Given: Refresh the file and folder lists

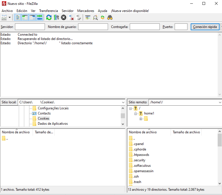Looking at the screenshot, I should [49, 18].
